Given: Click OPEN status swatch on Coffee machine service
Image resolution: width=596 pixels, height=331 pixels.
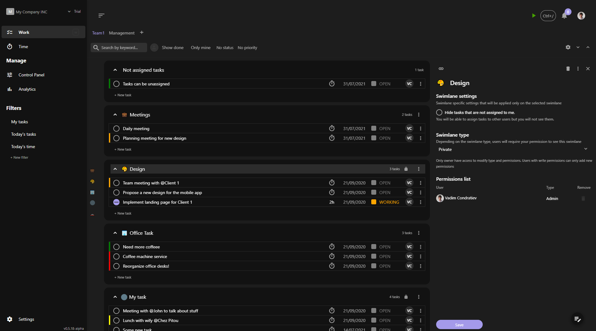Looking at the screenshot, I should [374, 256].
